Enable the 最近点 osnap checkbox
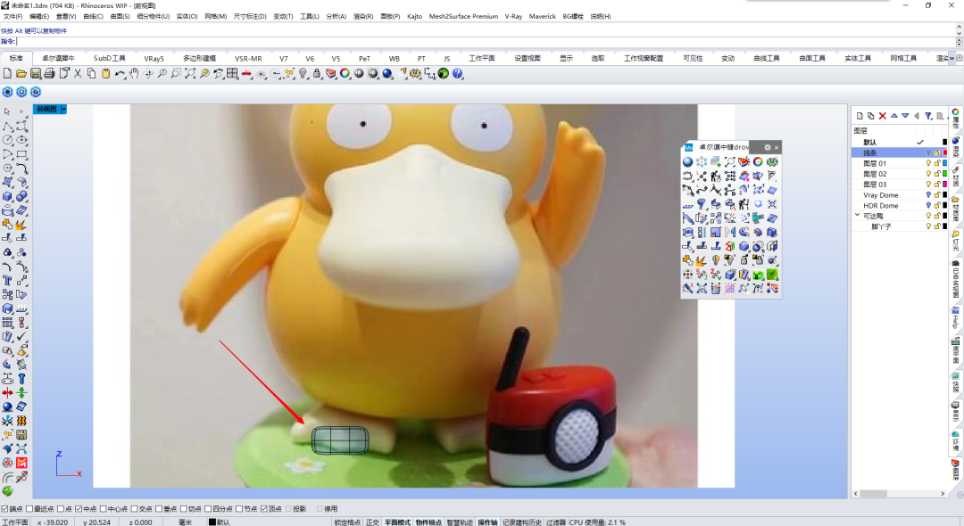The width and height of the screenshot is (964, 526). [29, 509]
